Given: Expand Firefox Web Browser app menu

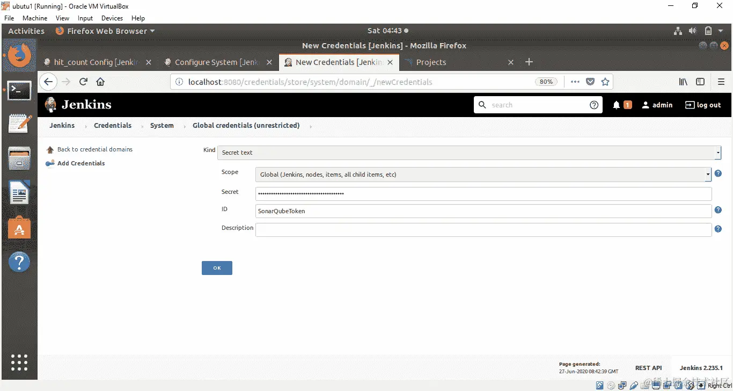Looking at the screenshot, I should (105, 31).
